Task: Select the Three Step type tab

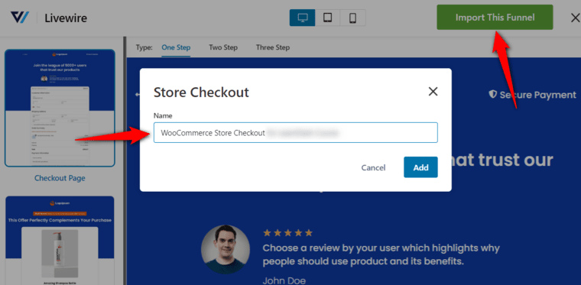Action: point(273,47)
